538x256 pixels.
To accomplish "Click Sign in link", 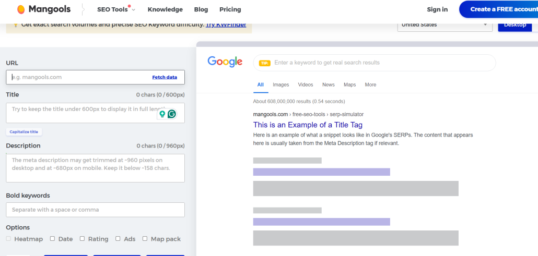I will coord(437,9).
